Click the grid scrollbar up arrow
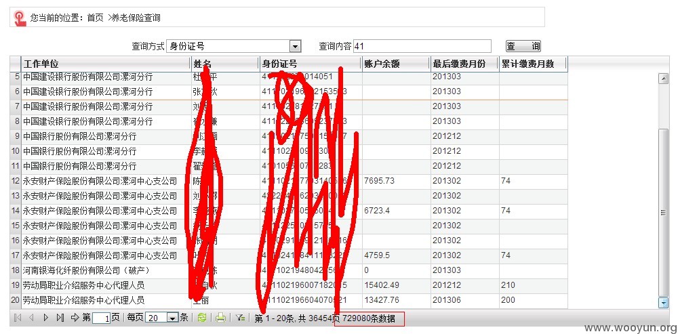Image resolution: width=678 pixels, height=334 pixels. (663, 79)
